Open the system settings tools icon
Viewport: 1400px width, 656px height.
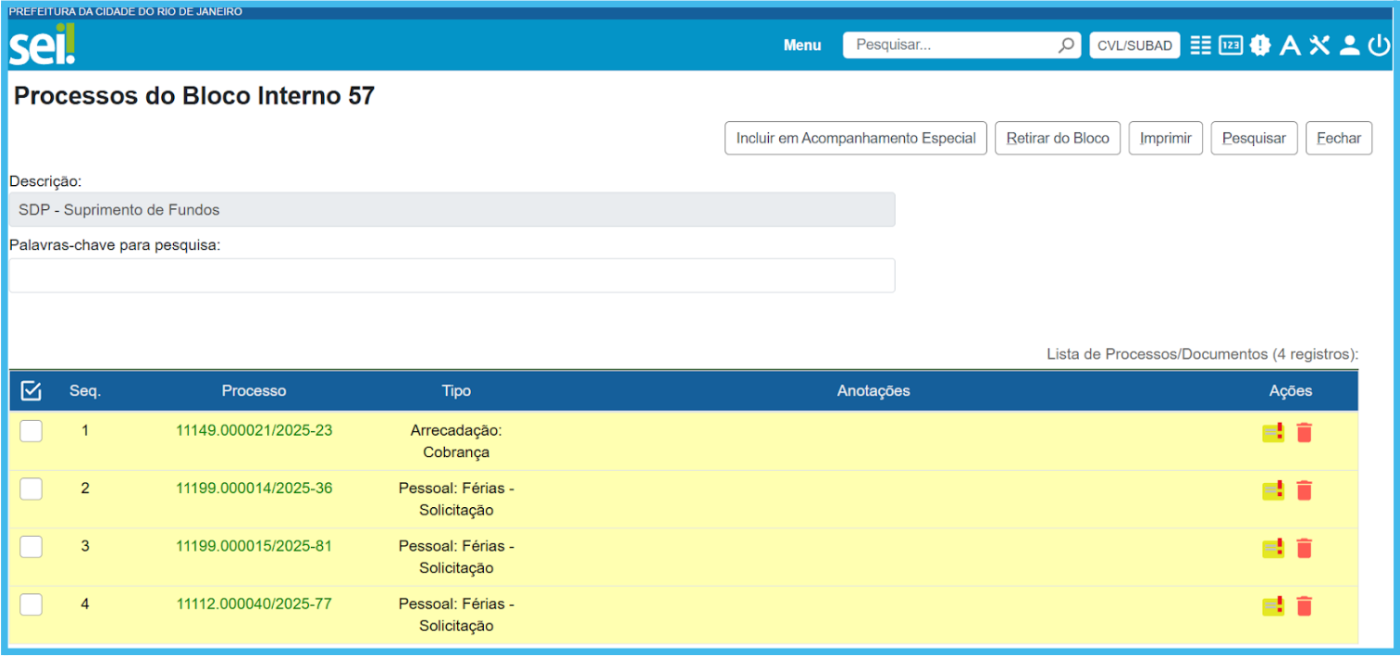click(x=1319, y=45)
